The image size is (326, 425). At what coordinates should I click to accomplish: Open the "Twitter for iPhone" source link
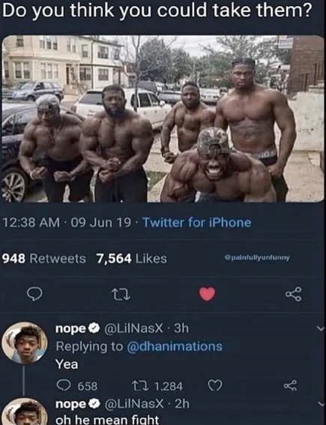tap(197, 223)
